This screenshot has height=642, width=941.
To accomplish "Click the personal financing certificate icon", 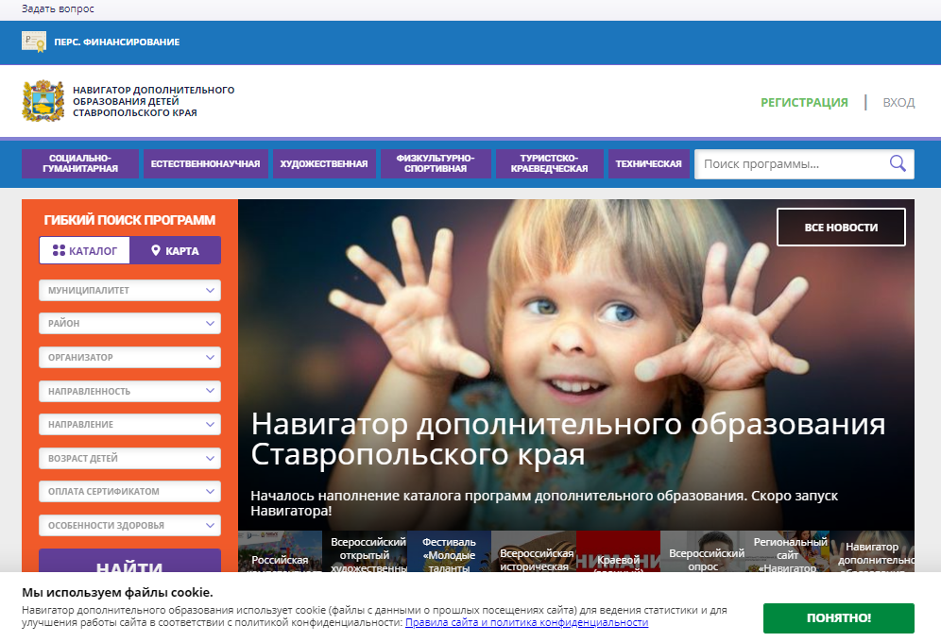I will (x=34, y=42).
